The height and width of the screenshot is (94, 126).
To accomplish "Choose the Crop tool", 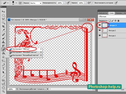I will (3, 26).
